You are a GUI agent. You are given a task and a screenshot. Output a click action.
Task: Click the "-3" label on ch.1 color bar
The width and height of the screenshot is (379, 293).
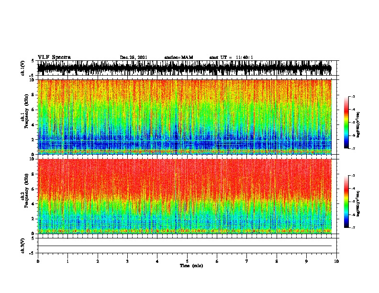[x=353, y=97]
